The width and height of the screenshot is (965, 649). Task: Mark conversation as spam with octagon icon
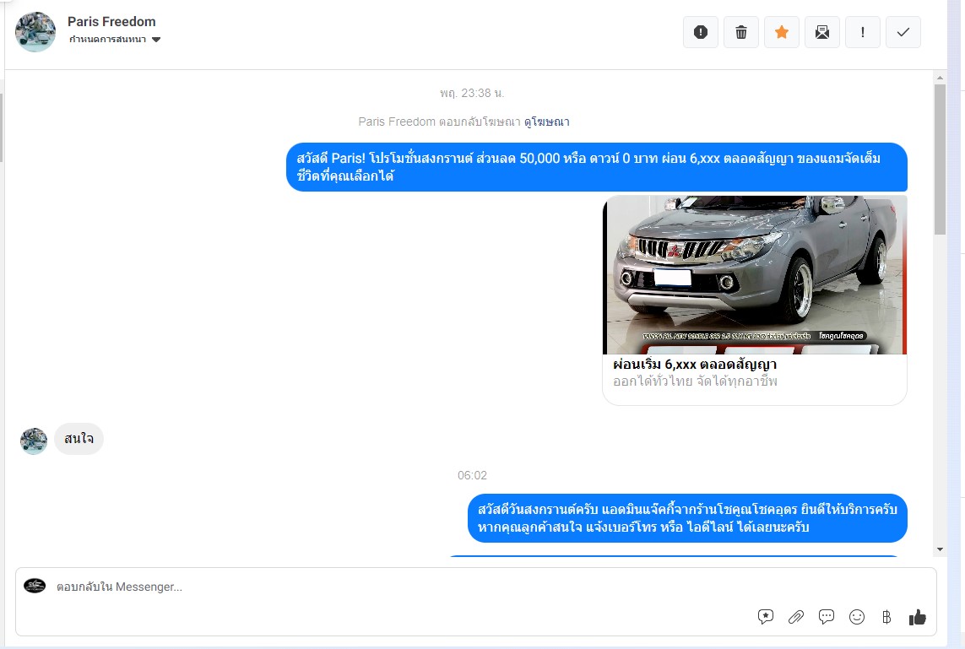tap(700, 32)
